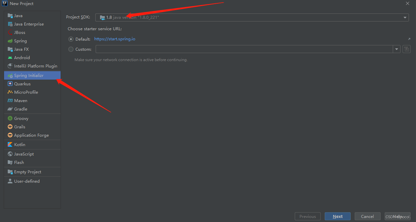Open the Project SDK dropdown
The width and height of the screenshot is (416, 222).
[x=252, y=17]
